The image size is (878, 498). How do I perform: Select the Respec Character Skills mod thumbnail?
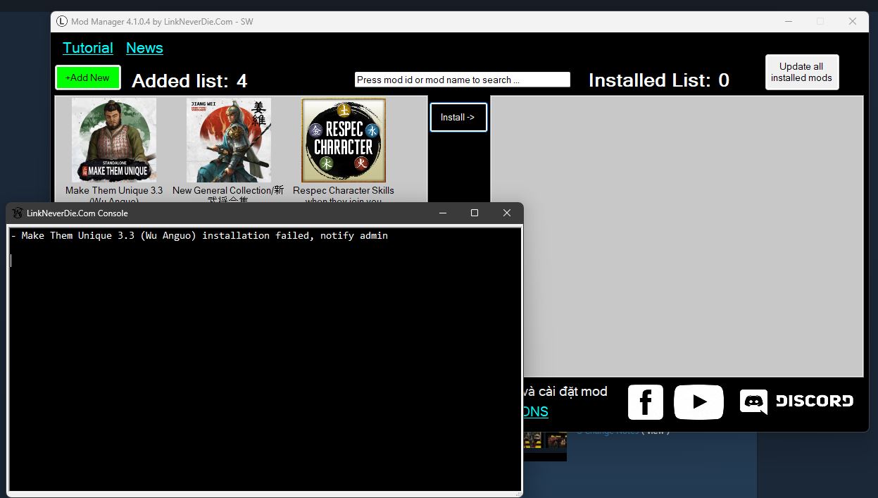(344, 140)
